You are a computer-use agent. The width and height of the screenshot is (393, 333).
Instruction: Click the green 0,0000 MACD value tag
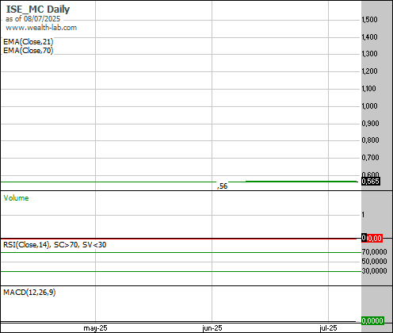[x=372, y=321]
